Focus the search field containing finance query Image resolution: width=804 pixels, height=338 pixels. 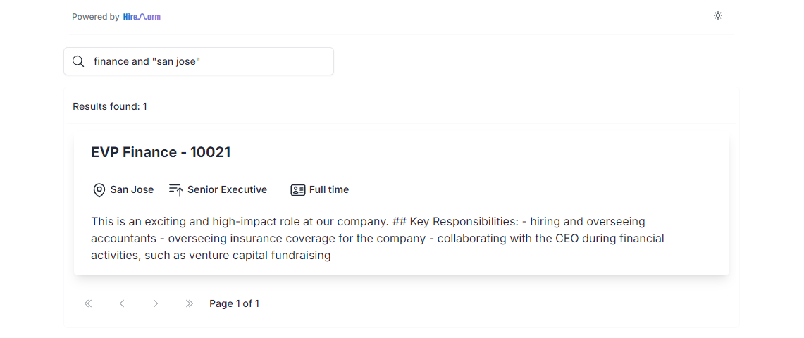click(x=199, y=61)
